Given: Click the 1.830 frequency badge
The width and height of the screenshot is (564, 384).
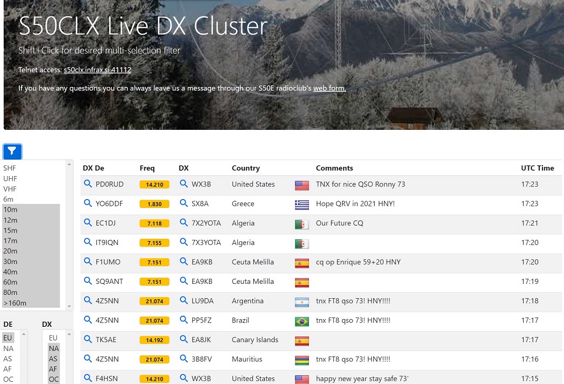Looking at the screenshot, I should pyautogui.click(x=154, y=204).
